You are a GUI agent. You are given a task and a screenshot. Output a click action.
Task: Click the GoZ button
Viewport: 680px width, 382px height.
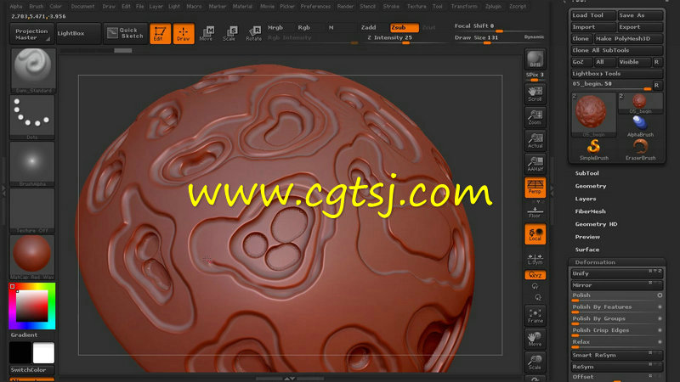(581, 62)
